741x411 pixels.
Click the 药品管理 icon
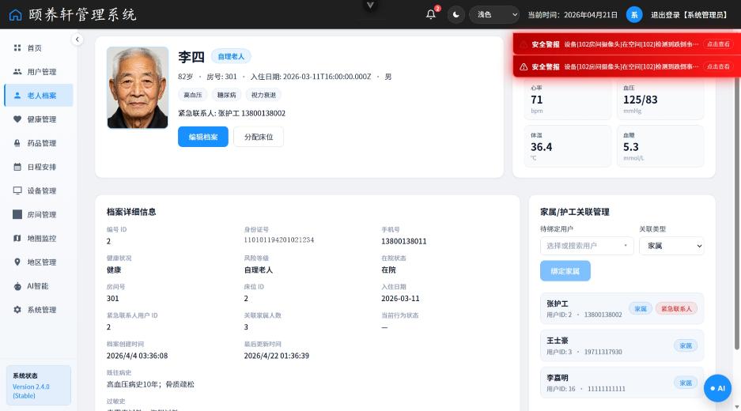(x=17, y=143)
